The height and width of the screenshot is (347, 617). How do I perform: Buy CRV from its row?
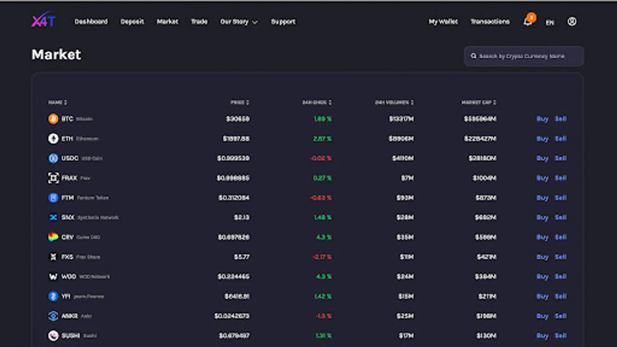[542, 237]
